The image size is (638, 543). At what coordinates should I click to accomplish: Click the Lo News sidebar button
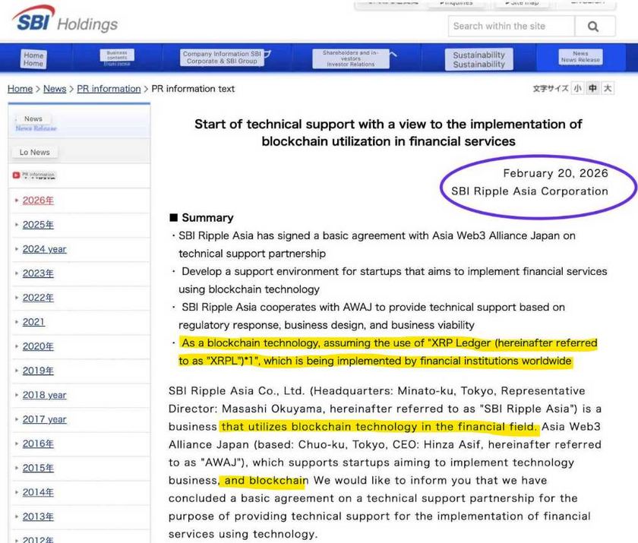(x=35, y=152)
